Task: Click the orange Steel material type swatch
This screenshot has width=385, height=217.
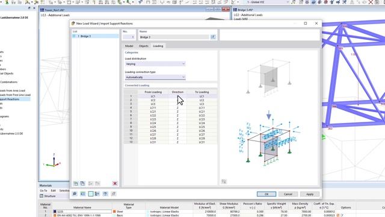Action: click(x=114, y=212)
